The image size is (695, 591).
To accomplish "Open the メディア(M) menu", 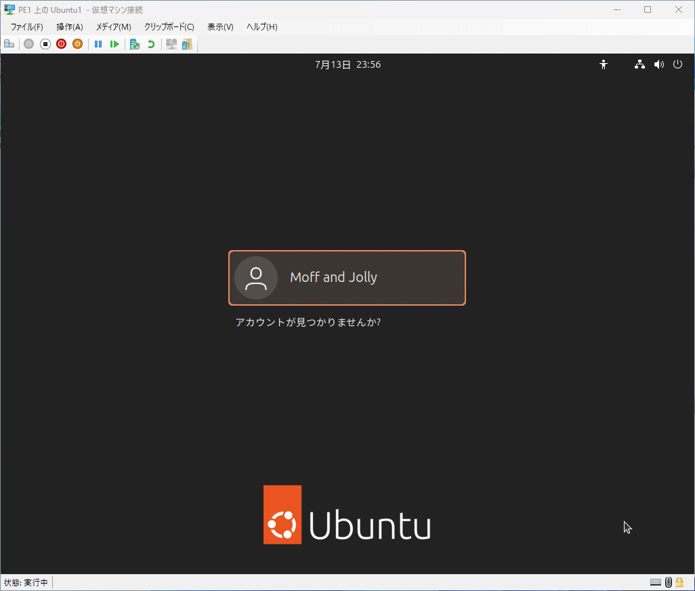I will (114, 27).
